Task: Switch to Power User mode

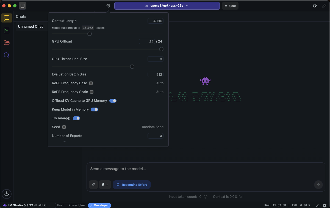Action: (77, 205)
